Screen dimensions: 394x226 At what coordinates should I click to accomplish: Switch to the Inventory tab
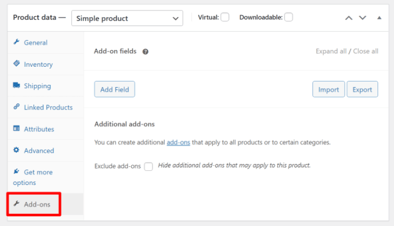[38, 64]
